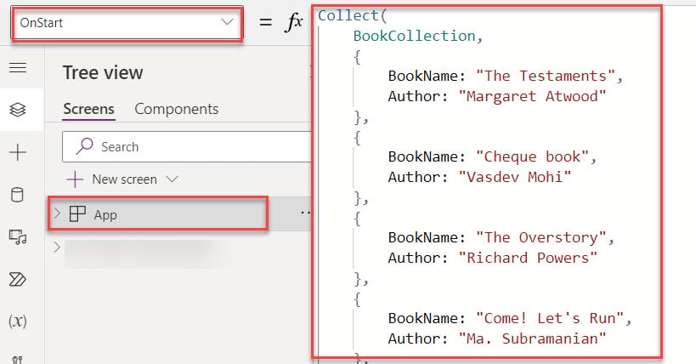Expand the App tree node

point(57,213)
